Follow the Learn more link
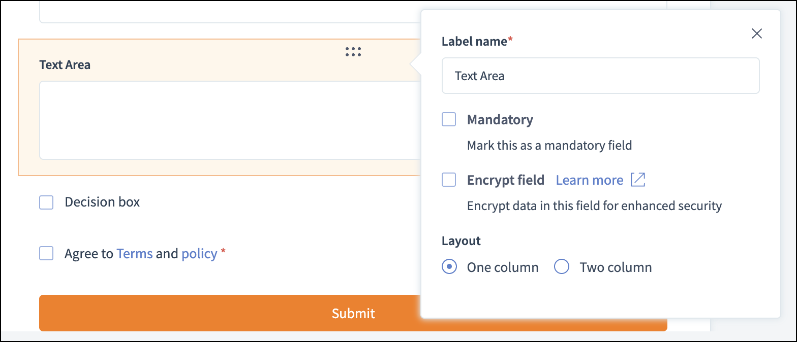 tap(589, 180)
